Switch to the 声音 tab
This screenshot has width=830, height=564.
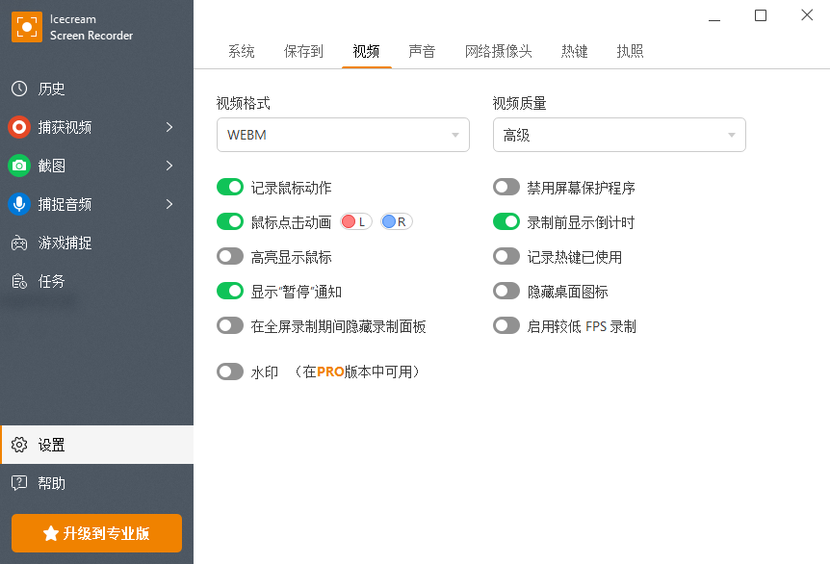click(422, 52)
